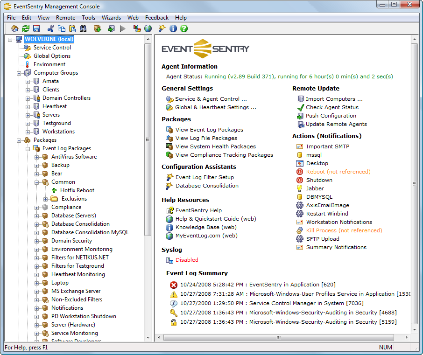Click the binoculars Find toolbar icon
The width and height of the screenshot is (423, 355).
coord(83,28)
